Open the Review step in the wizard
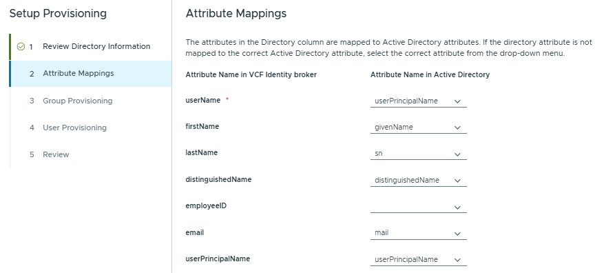Screen dimensions: 595x273 pos(90,154)
